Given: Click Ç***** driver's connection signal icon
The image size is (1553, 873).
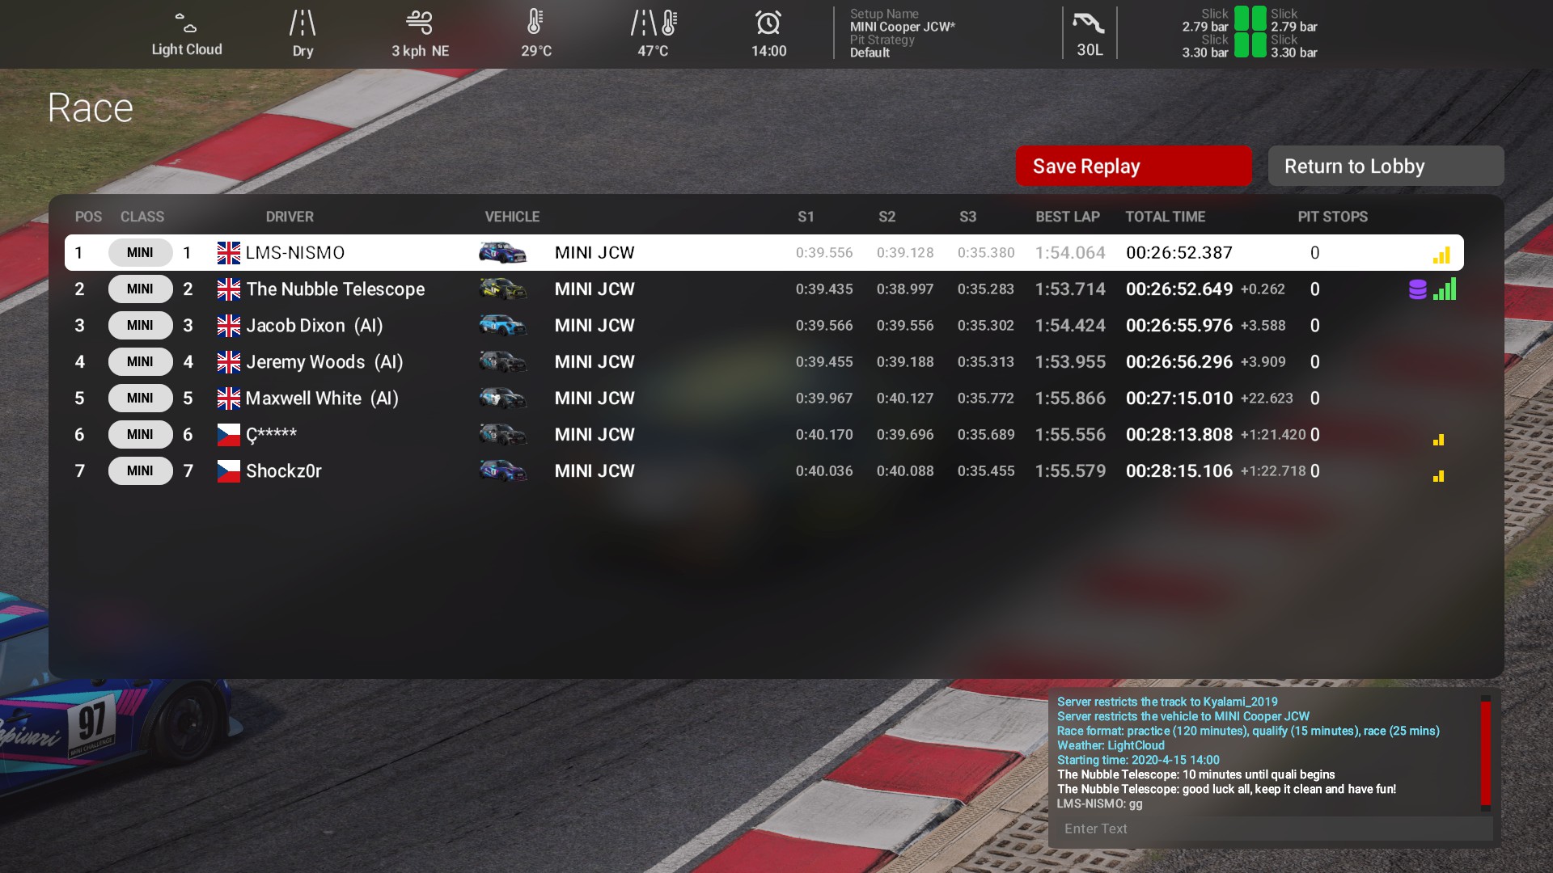Looking at the screenshot, I should [1438, 440].
